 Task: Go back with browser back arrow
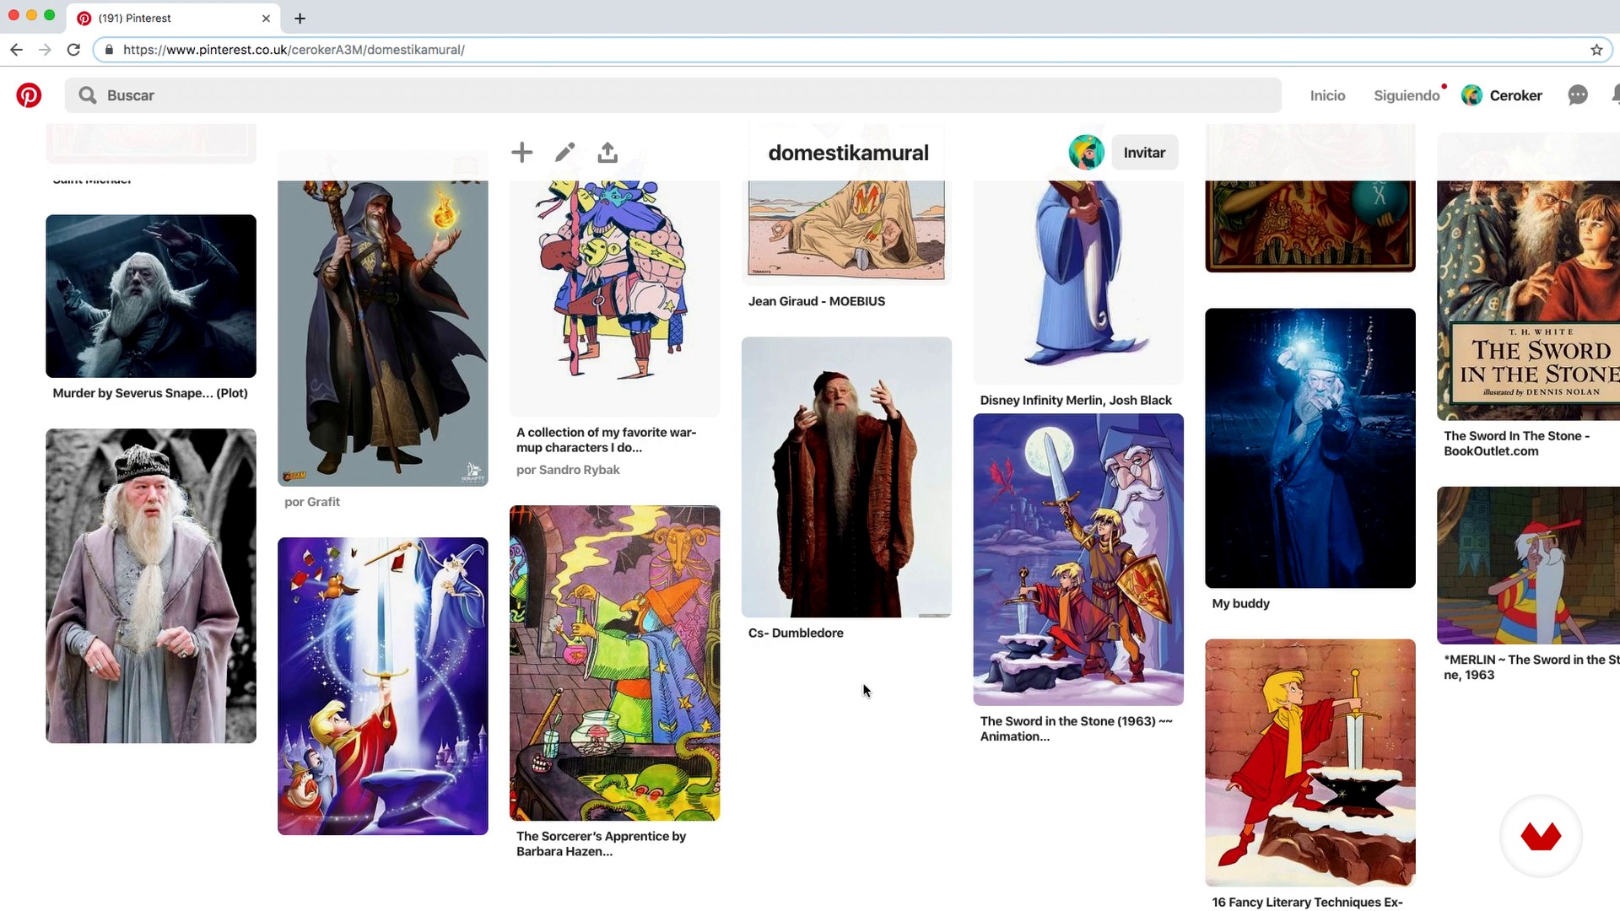point(16,50)
